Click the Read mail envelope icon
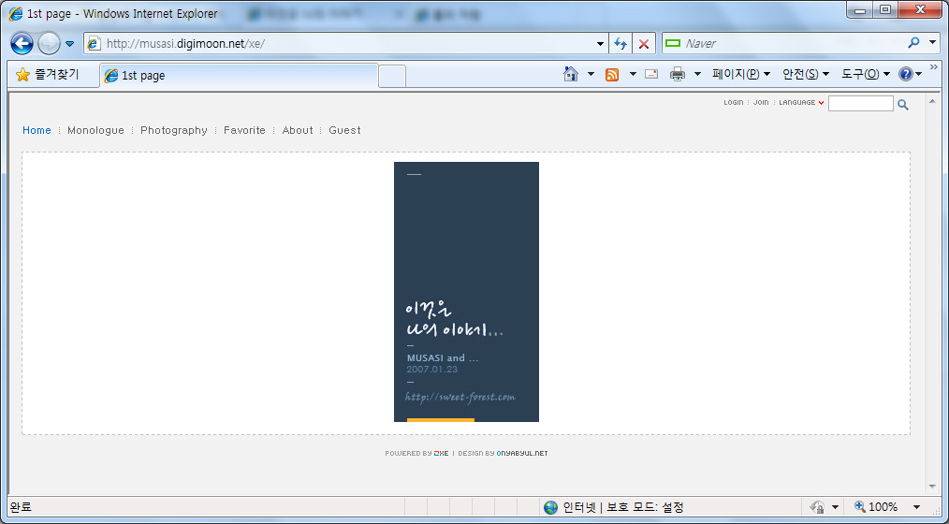The image size is (949, 524). click(x=651, y=75)
